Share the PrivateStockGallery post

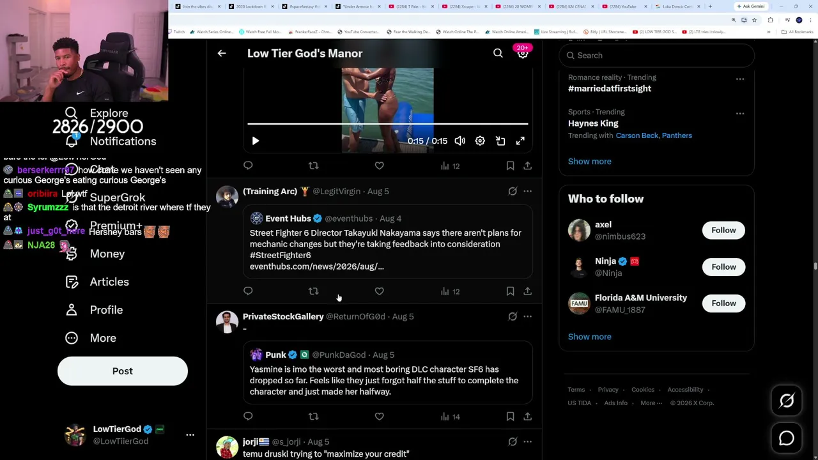(x=527, y=417)
